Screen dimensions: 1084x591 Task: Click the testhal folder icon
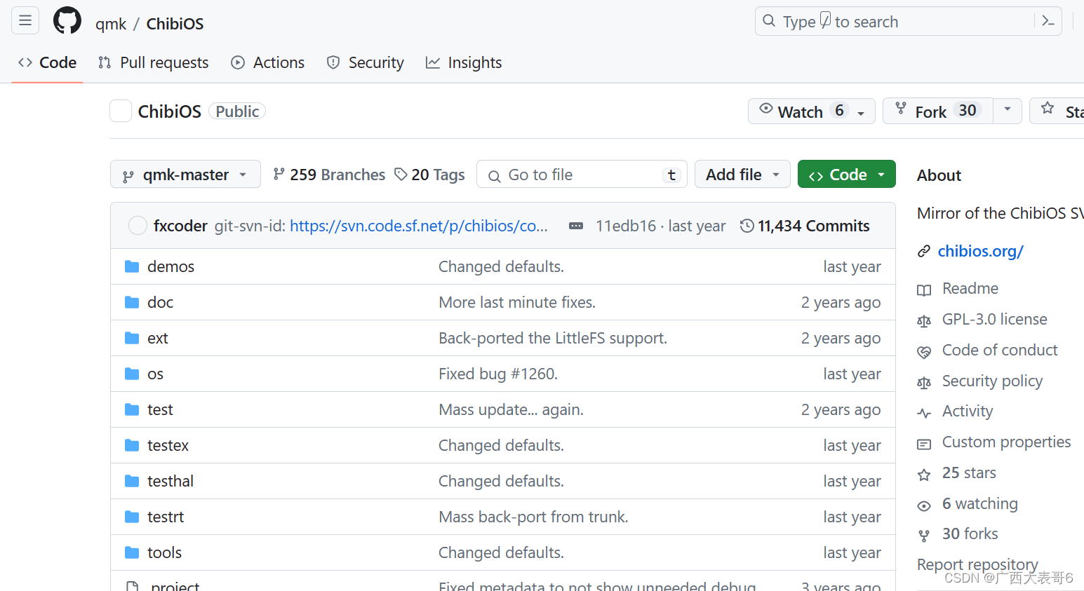point(132,481)
